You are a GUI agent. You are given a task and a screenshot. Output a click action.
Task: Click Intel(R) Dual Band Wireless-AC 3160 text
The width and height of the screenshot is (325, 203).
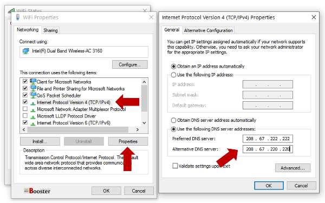[x=67, y=51]
